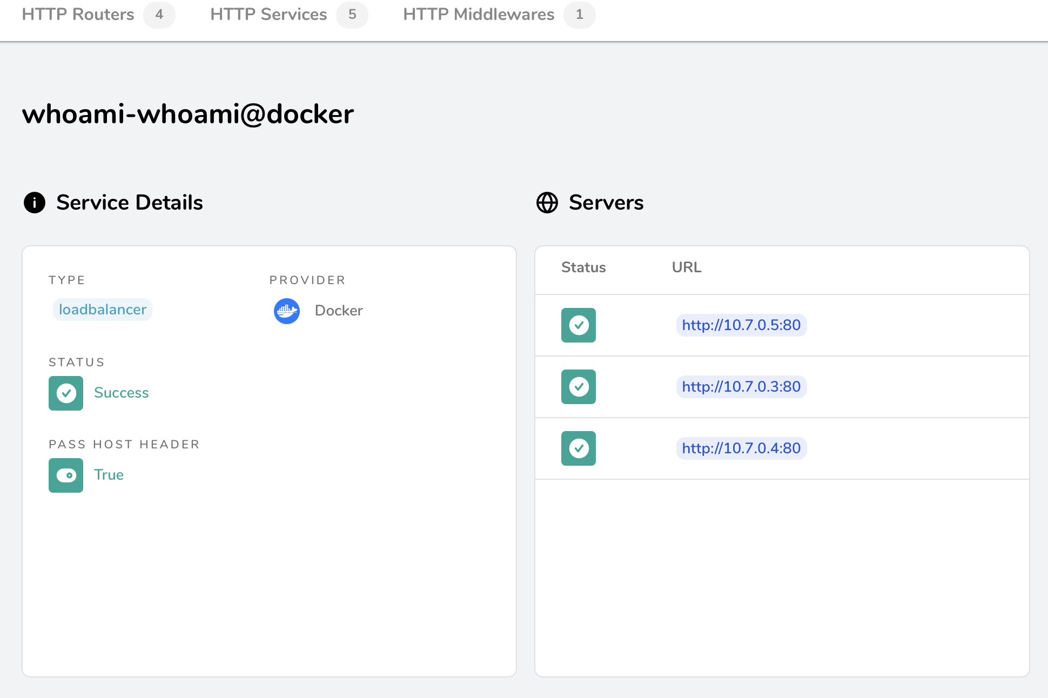Switch to the HTTP Routers tab
This screenshot has width=1048, height=698.
(77, 15)
